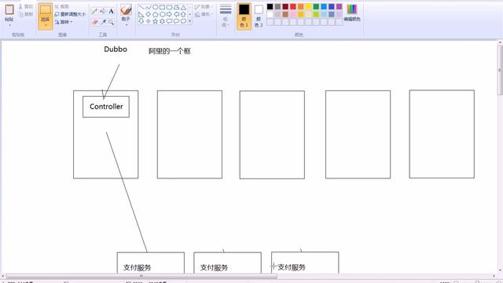Choose the Rectangle shape
This screenshot has height=283, width=503.
pos(163,7)
